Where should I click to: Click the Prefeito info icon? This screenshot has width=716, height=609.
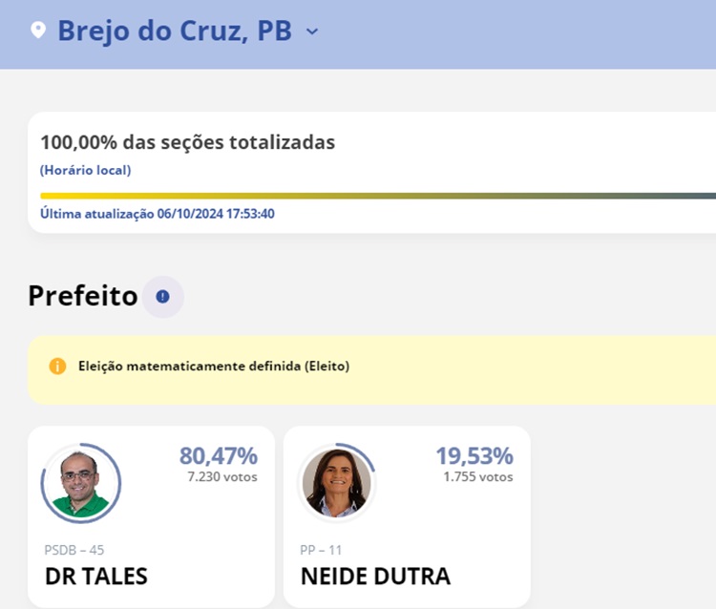point(162,297)
